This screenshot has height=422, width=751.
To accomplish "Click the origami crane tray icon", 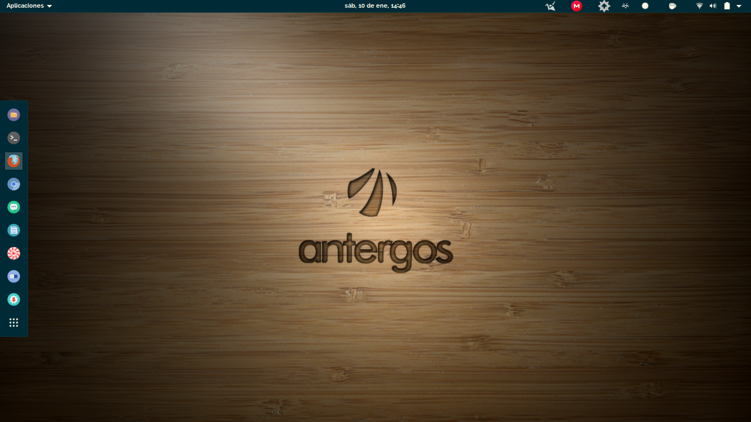I will (x=550, y=6).
